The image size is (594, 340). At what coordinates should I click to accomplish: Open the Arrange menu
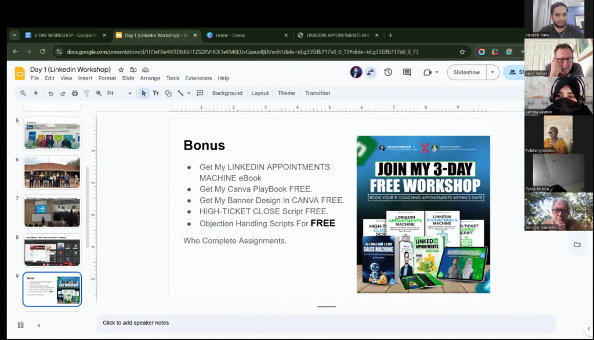click(150, 78)
